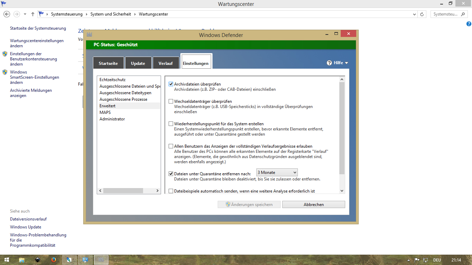472x265 pixels.
Task: Open Windows-Problembehandlung für die Programmkompatibilität
Action: (x=38, y=240)
